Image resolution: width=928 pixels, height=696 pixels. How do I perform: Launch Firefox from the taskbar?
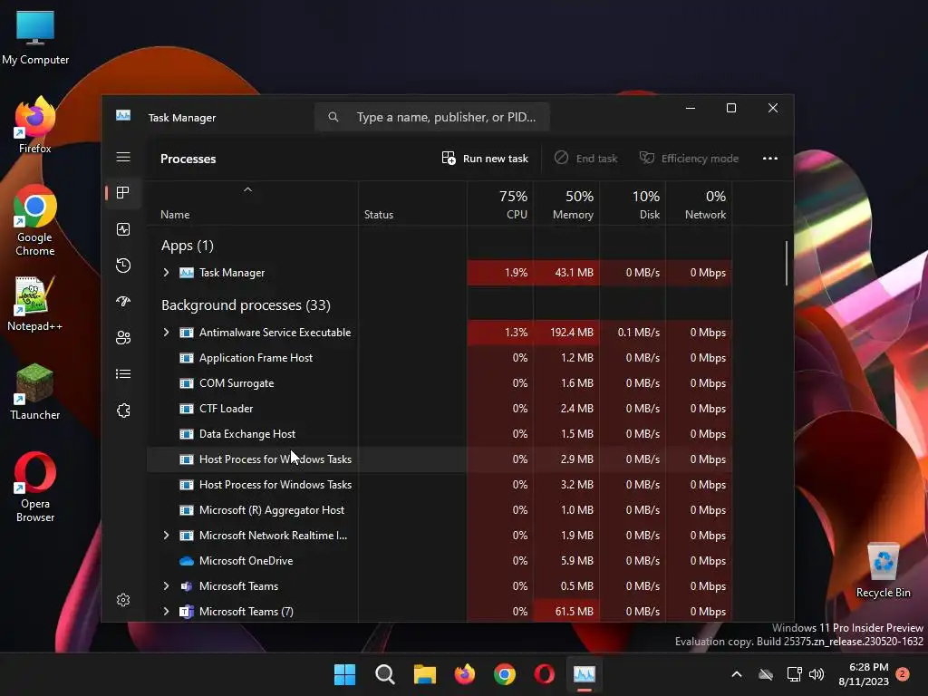[465, 674]
